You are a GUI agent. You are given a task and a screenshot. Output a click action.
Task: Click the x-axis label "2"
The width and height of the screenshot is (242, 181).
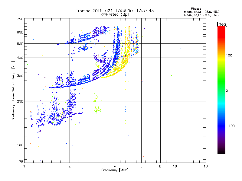coord(70,166)
